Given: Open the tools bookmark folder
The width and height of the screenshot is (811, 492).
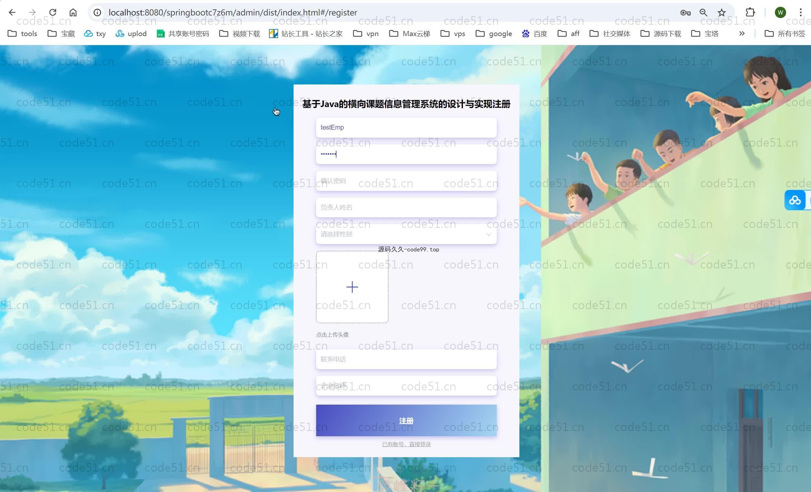Looking at the screenshot, I should coord(22,34).
